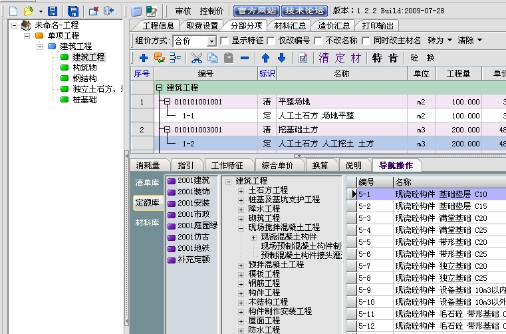This screenshot has width=506, height=334.
Task: Click the 控制价 button
Action: (211, 11)
